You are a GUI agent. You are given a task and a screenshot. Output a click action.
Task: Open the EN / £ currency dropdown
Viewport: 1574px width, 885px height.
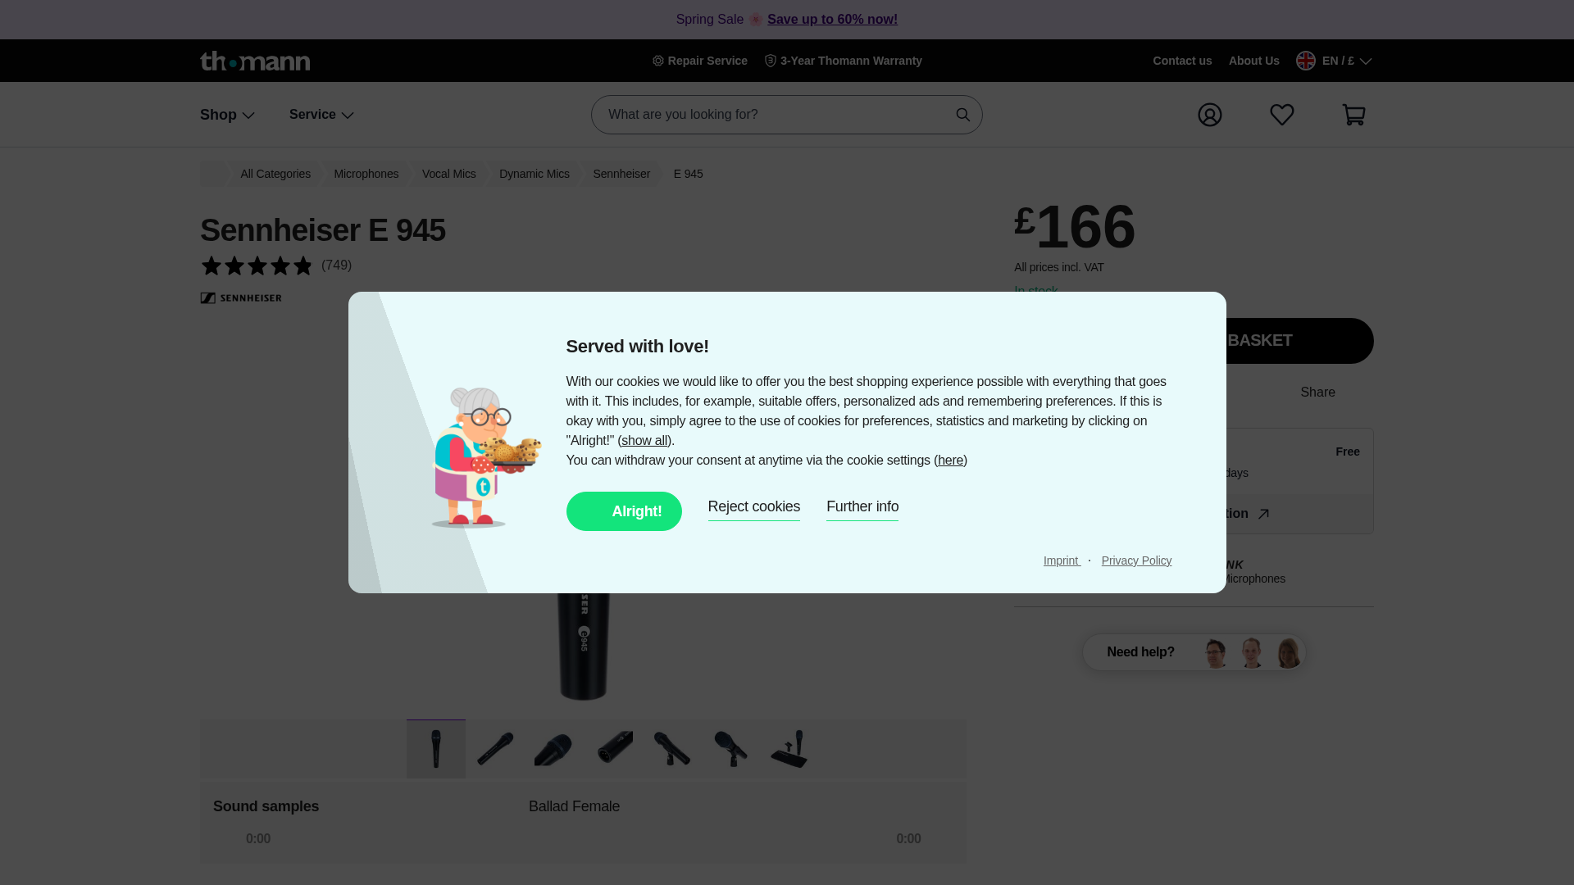[x=1335, y=61]
